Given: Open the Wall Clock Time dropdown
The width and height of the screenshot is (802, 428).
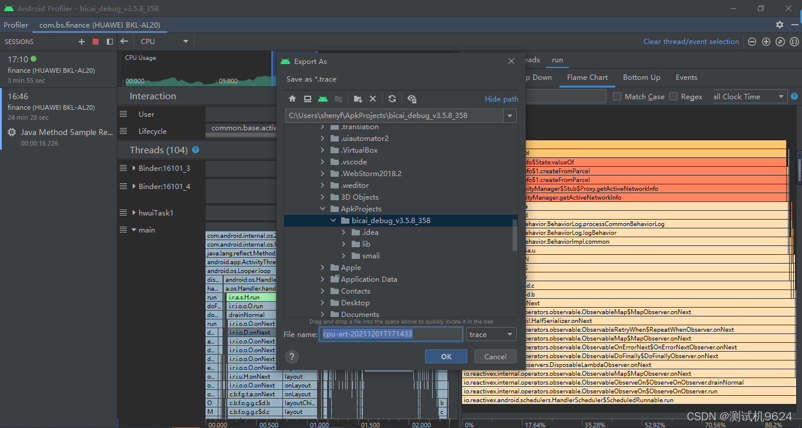Looking at the screenshot, I should pyautogui.click(x=749, y=96).
